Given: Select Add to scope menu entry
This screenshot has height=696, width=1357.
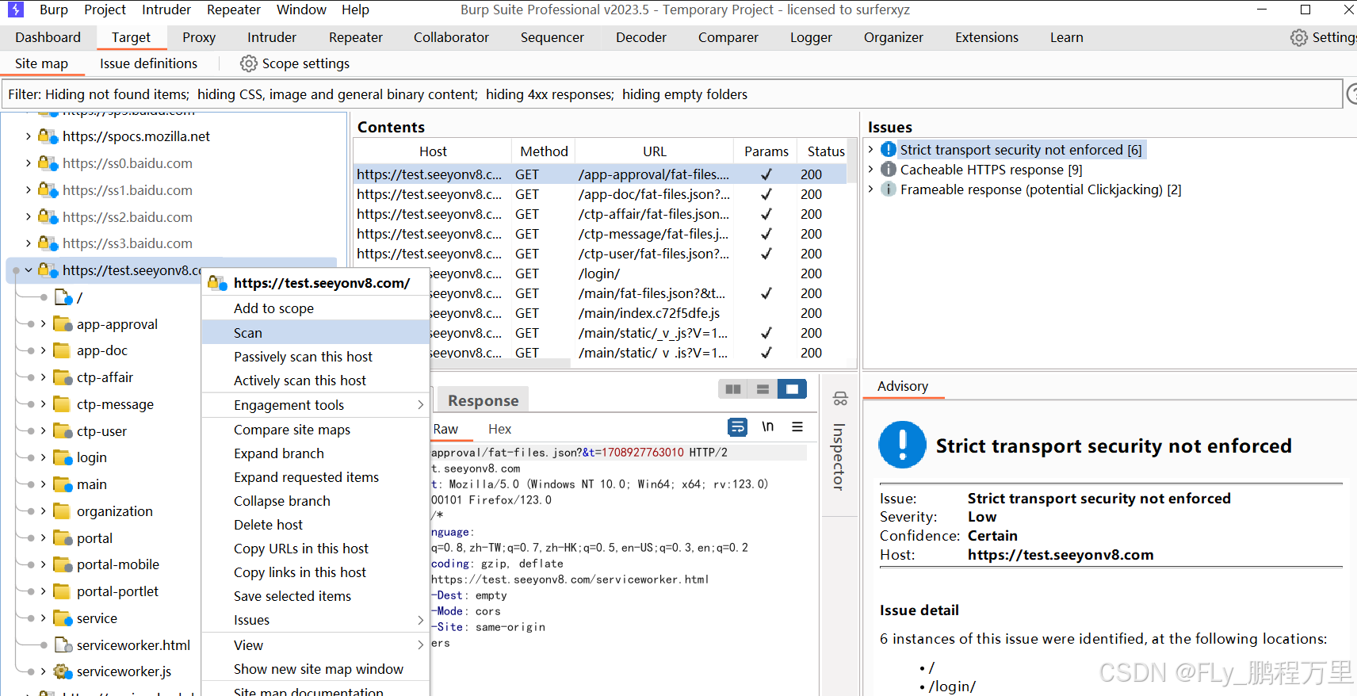Looking at the screenshot, I should tap(315, 308).
